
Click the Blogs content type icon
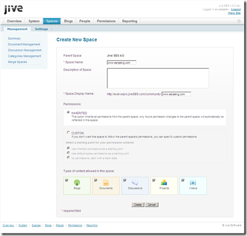pos(77,183)
